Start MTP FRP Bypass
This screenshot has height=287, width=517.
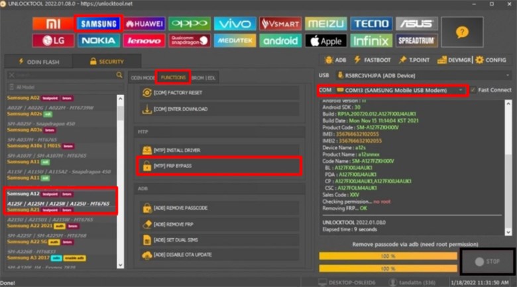tap(220, 166)
